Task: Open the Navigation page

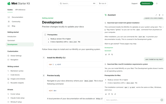Action: click(14, 60)
